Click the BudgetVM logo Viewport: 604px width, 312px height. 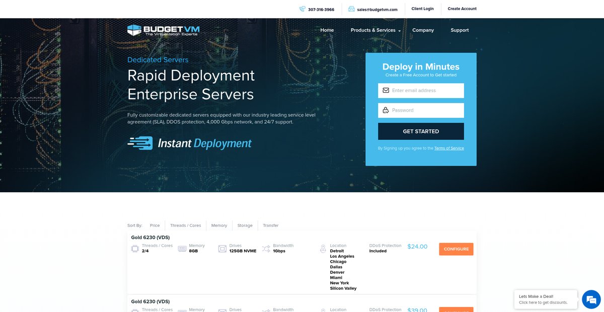163,30
